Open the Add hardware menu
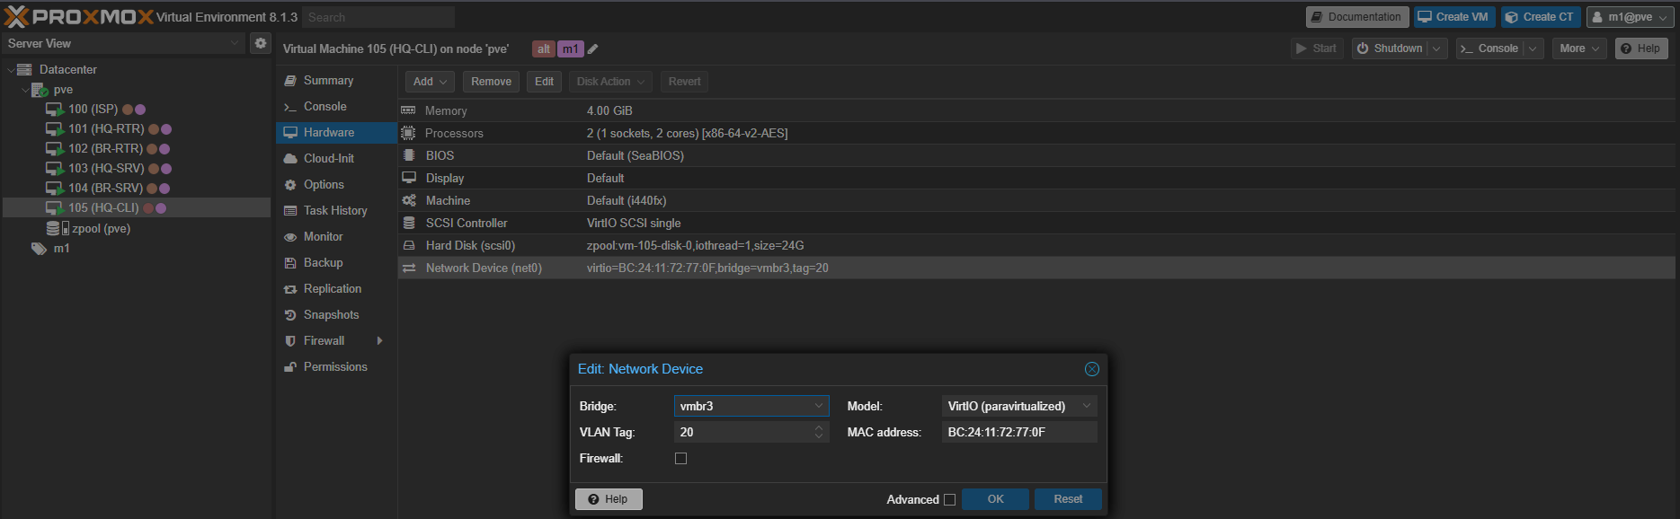 (430, 82)
